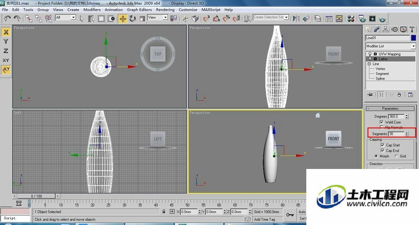Viewport: 419px width, 225px height.
Task: Click the Mirror tool icon
Action: (x=296, y=18)
